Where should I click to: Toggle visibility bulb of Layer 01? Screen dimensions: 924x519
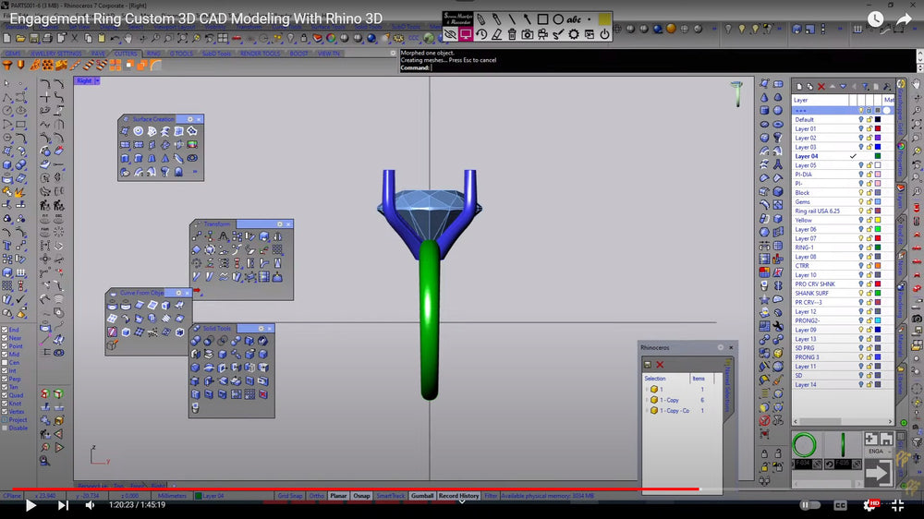click(x=861, y=128)
